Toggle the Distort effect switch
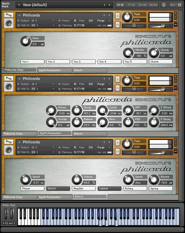The height and width of the screenshot is (233, 185). 58,189
